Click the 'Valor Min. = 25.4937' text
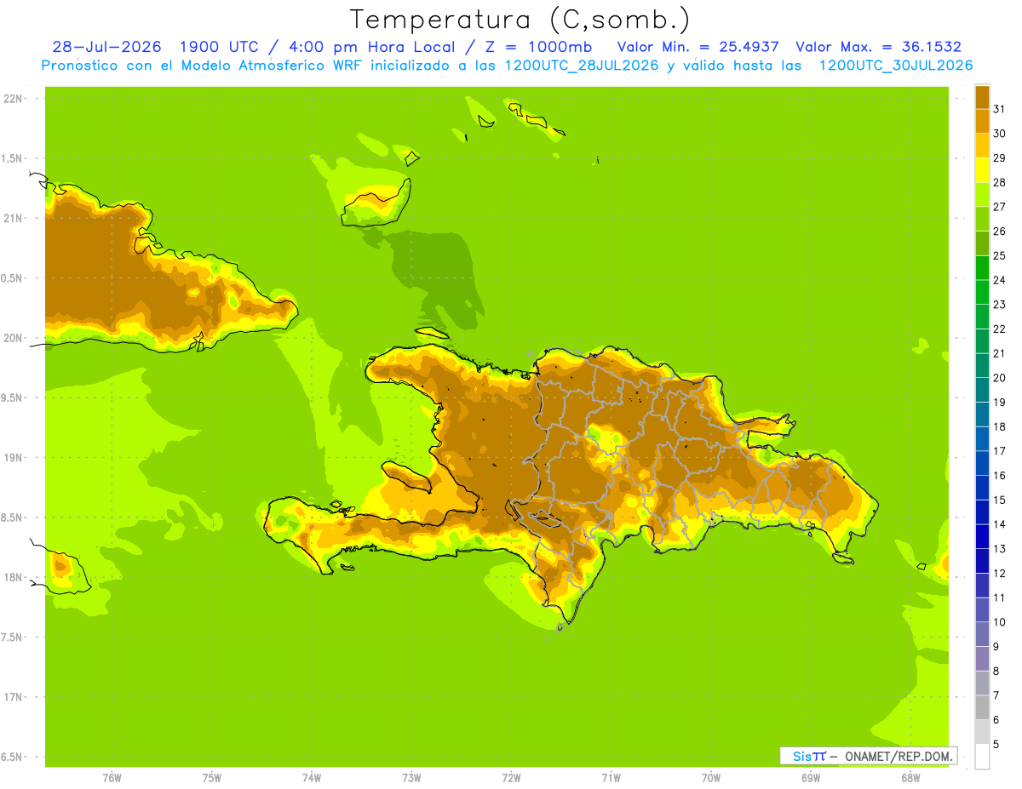The image size is (1022, 789). (698, 47)
